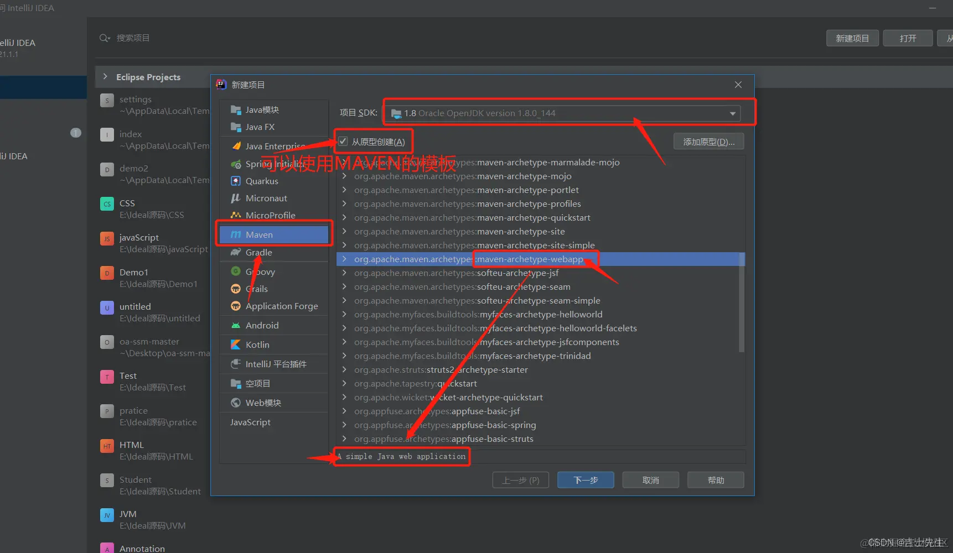
Task: Open the untitled project icon in recent list
Action: point(107,307)
